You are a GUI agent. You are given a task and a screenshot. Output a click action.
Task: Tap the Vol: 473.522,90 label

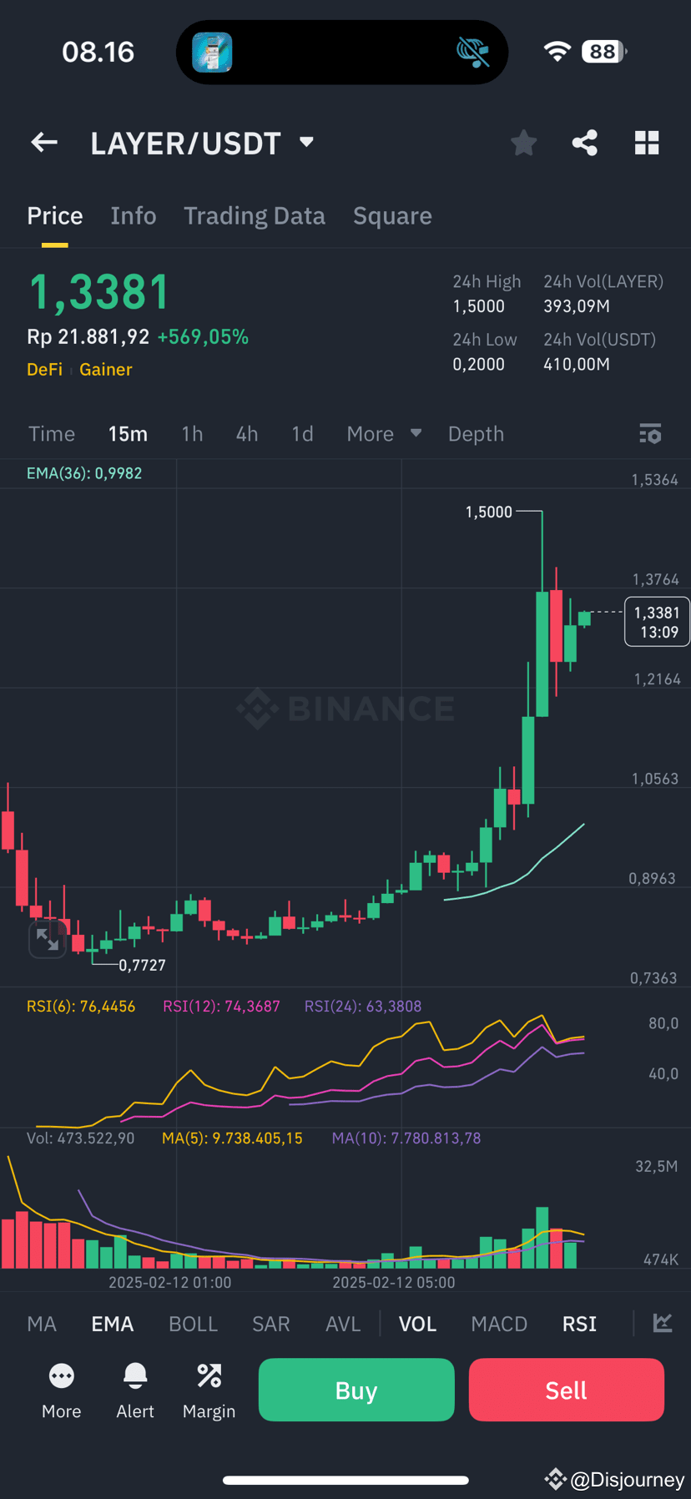[x=80, y=1138]
